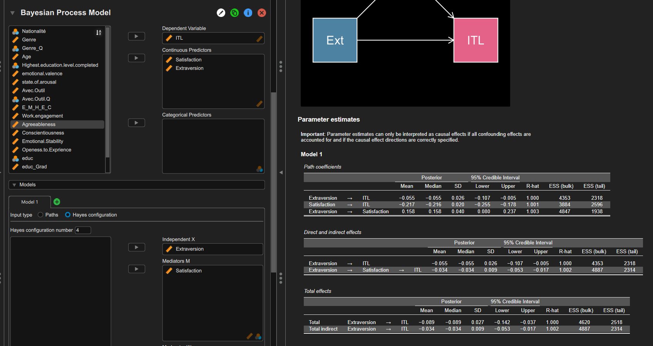The image size is (653, 346).
Task: Click the variable list scrollbar
Action: (107, 92)
